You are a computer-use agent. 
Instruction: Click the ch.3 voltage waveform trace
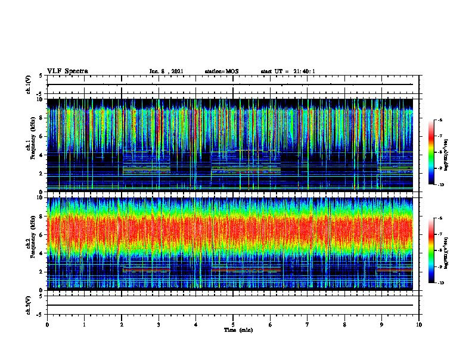coord(230,305)
